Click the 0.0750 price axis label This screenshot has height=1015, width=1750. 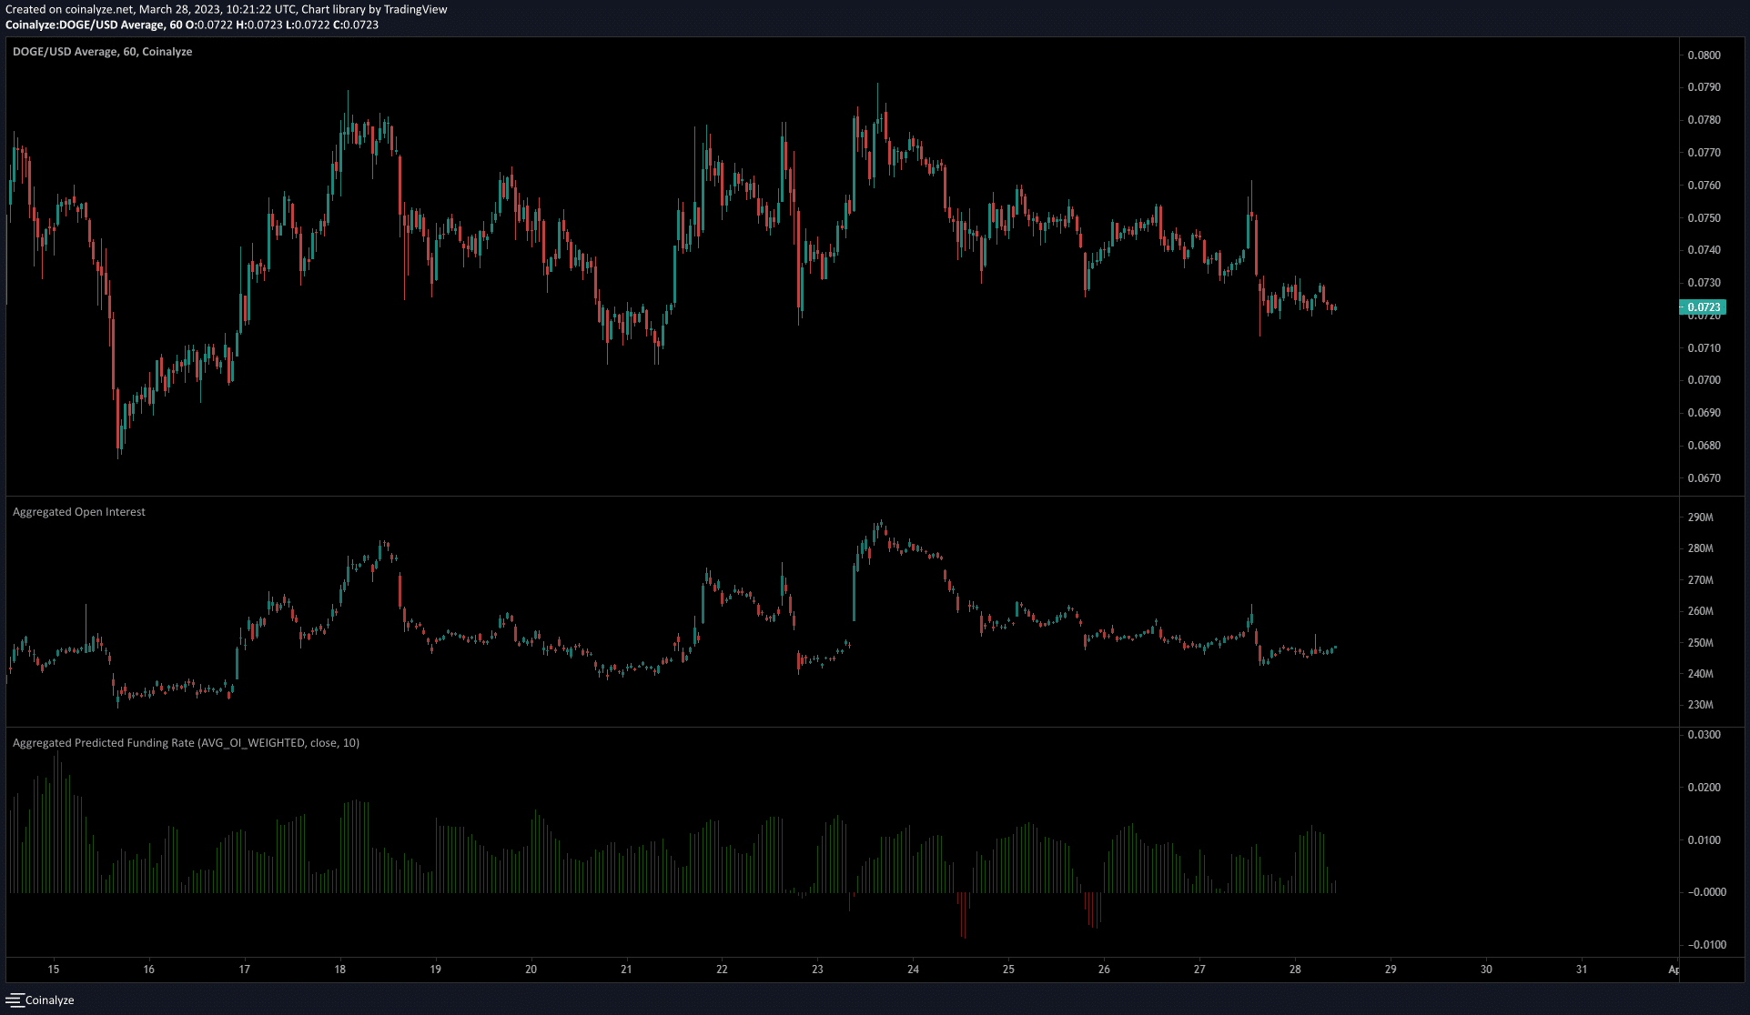click(x=1704, y=218)
